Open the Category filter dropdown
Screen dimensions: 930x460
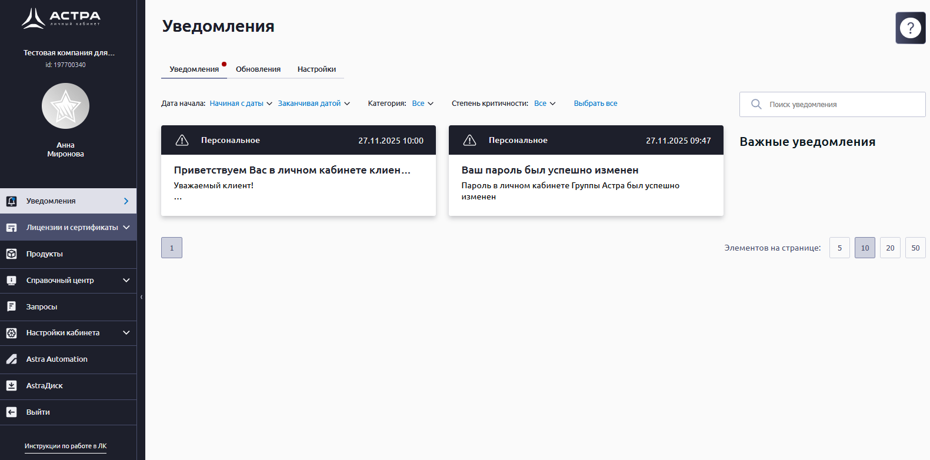[x=422, y=104]
